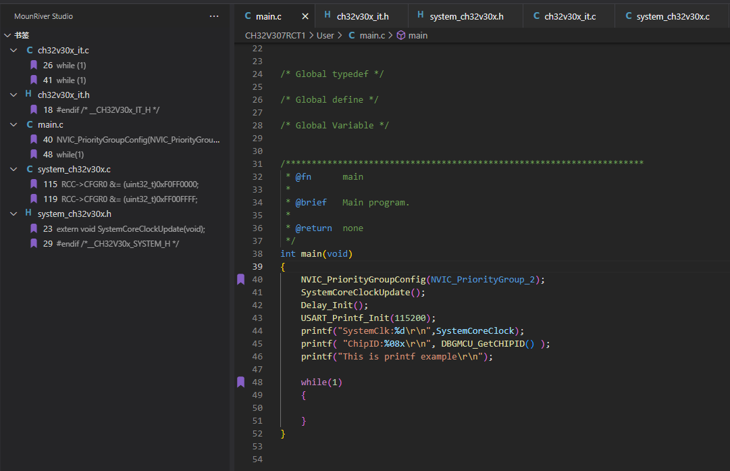
Task: Open bookmark '41 while (1)'
Action: click(x=115, y=80)
